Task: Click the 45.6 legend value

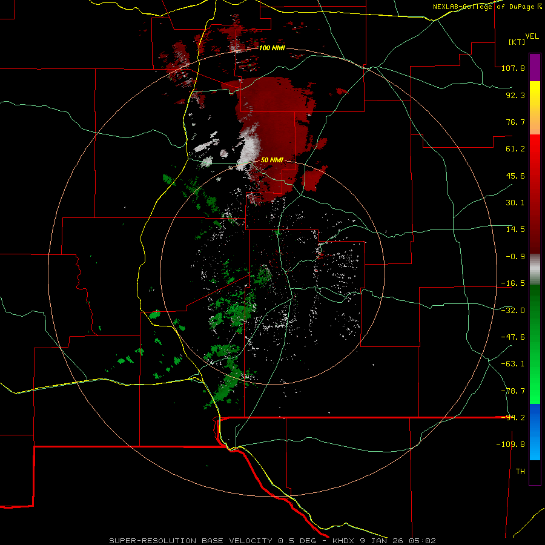Action: click(x=515, y=176)
